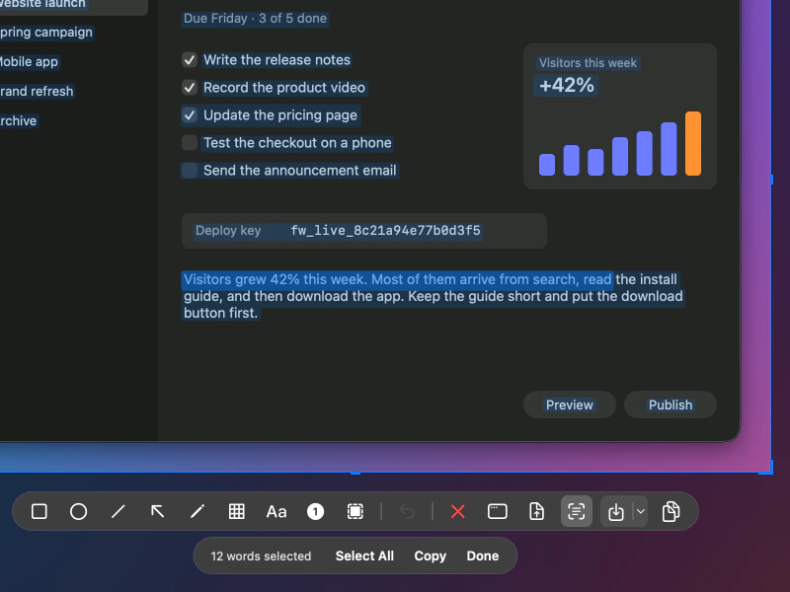This screenshot has height=592, width=790.
Task: Click the "Send the announcement email" label text
Action: pyautogui.click(x=300, y=170)
